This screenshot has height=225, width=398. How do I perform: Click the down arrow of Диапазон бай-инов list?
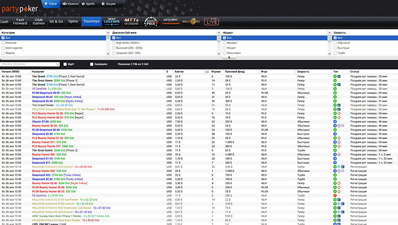click(219, 53)
